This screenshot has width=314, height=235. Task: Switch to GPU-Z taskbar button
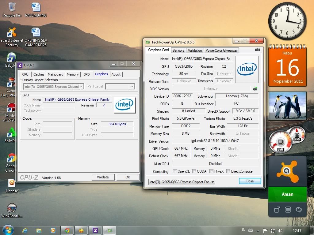point(109,230)
